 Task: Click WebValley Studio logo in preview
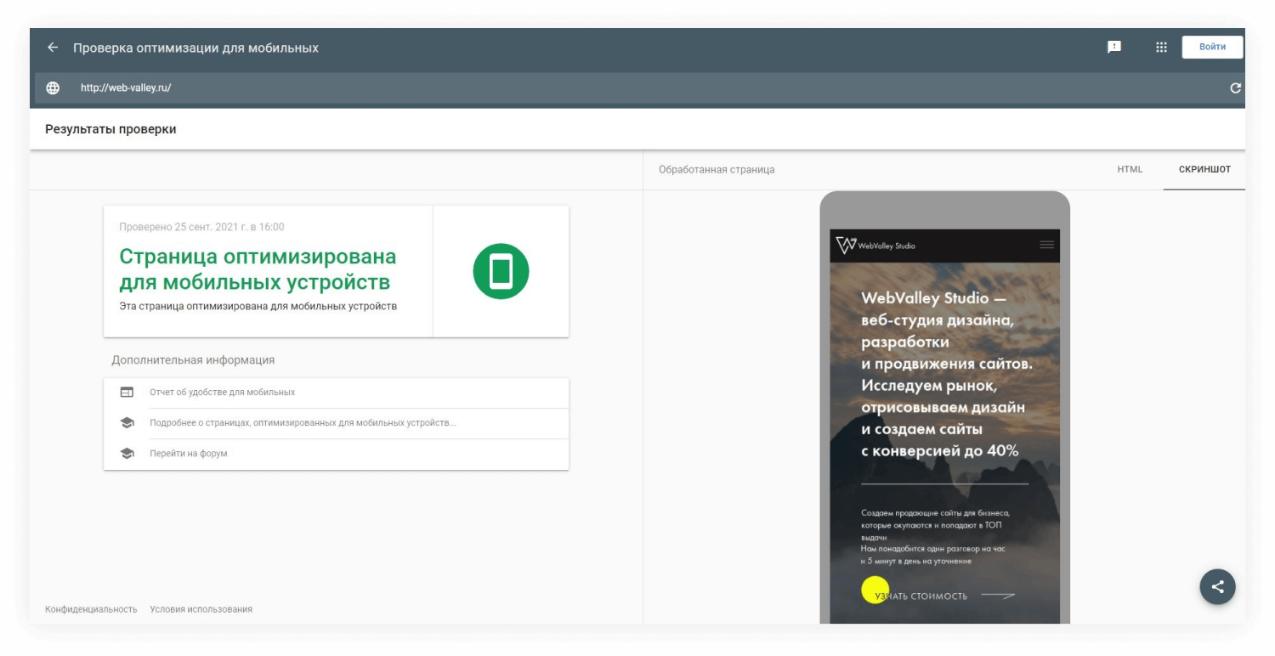(875, 246)
